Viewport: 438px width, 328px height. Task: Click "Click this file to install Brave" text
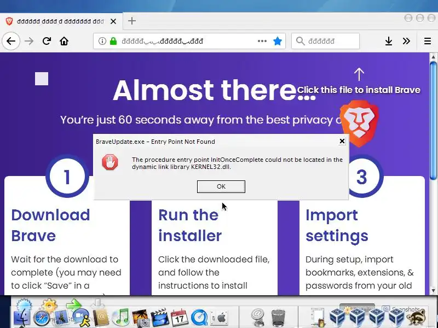pos(359,90)
